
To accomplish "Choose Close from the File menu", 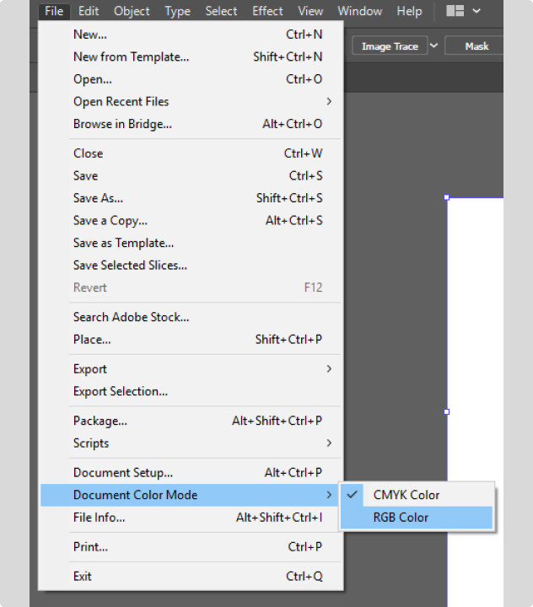I will 191,153.
